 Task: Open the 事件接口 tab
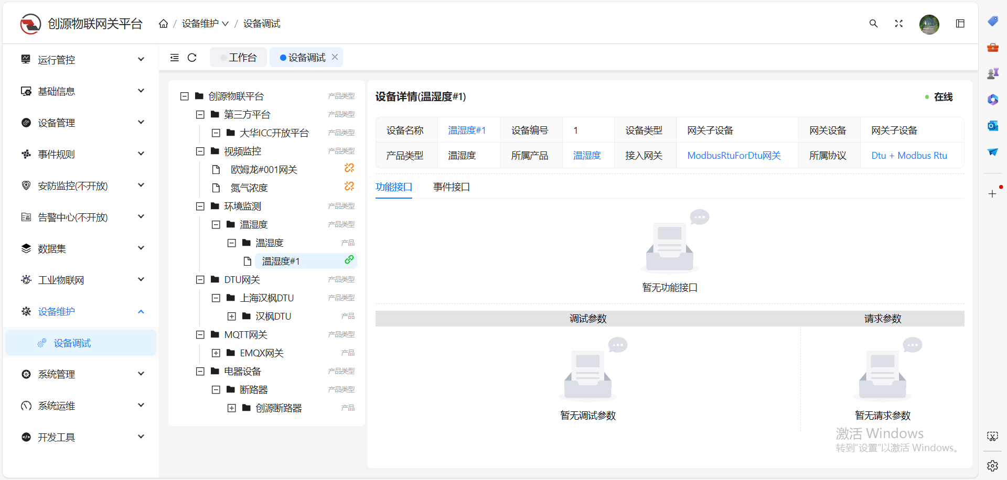(x=451, y=187)
